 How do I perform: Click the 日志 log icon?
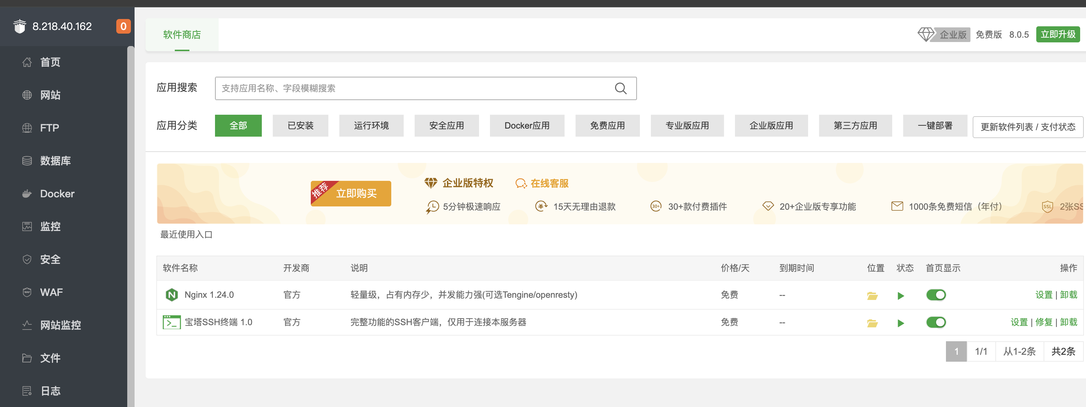point(27,391)
